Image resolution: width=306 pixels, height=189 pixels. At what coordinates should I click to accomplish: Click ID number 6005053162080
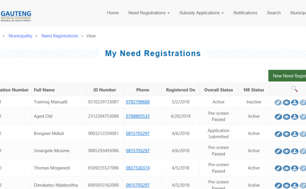tap(103, 185)
